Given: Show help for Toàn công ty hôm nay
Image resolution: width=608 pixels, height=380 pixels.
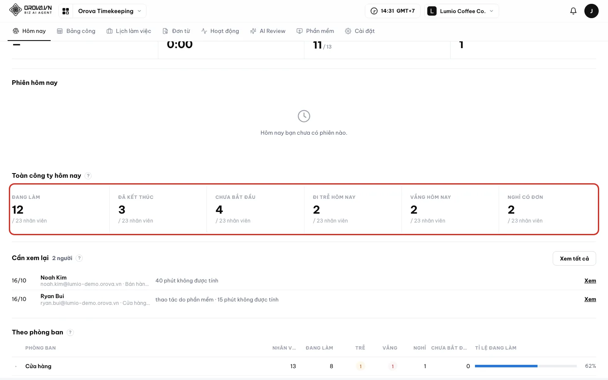Looking at the screenshot, I should [x=88, y=176].
